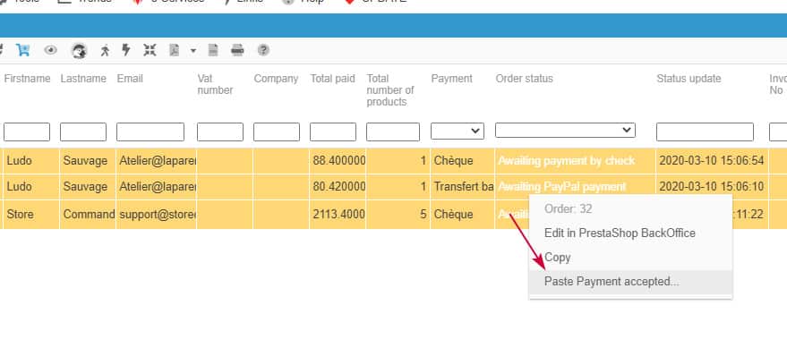The width and height of the screenshot is (787, 348).
Task: Click the Order status column header
Action: (525, 79)
